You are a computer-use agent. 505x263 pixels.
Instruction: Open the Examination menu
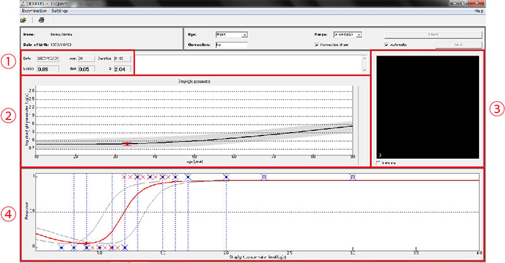[34, 11]
